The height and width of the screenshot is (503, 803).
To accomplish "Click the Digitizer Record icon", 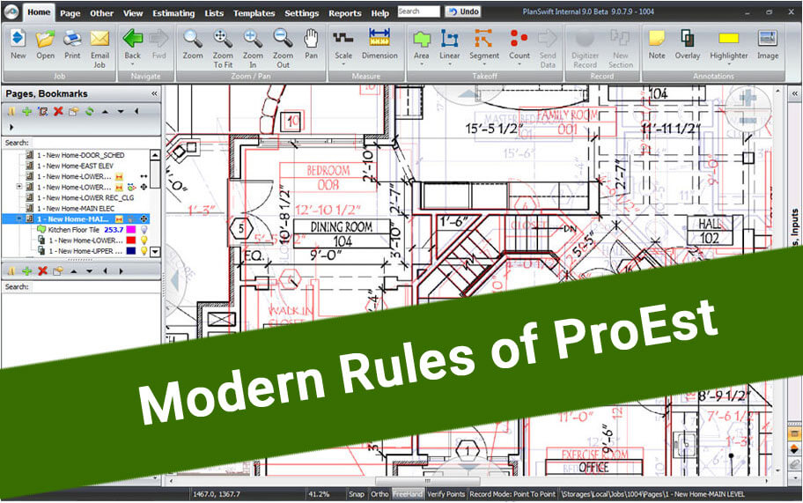I will 585,39.
